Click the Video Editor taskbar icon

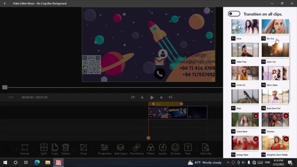point(58,162)
